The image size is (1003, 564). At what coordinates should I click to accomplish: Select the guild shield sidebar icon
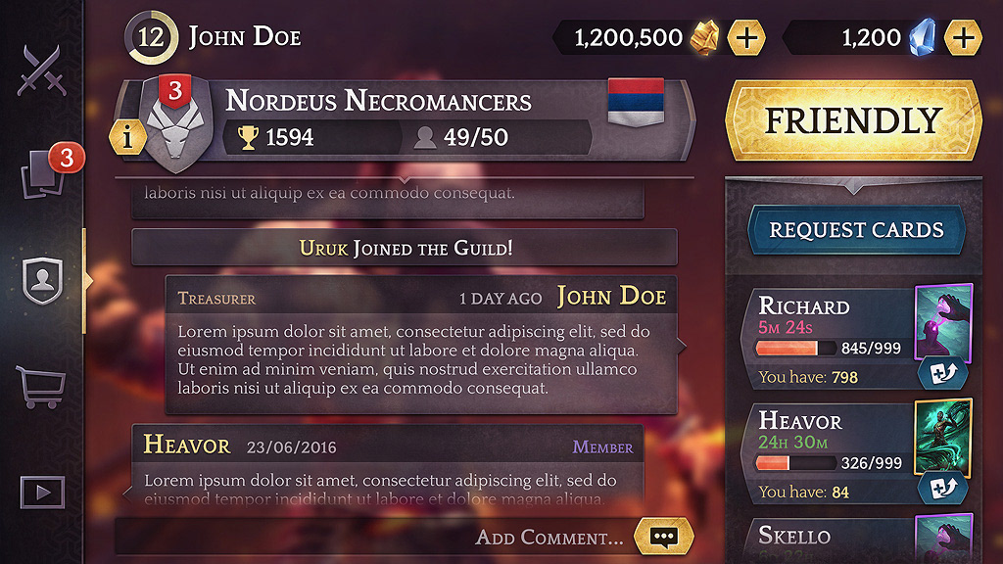[x=42, y=280]
